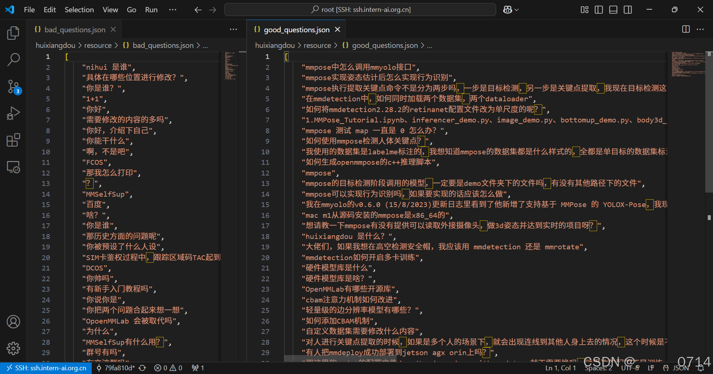Change indentation Spaces: 2
This screenshot has width=713, height=374.
coord(598,368)
